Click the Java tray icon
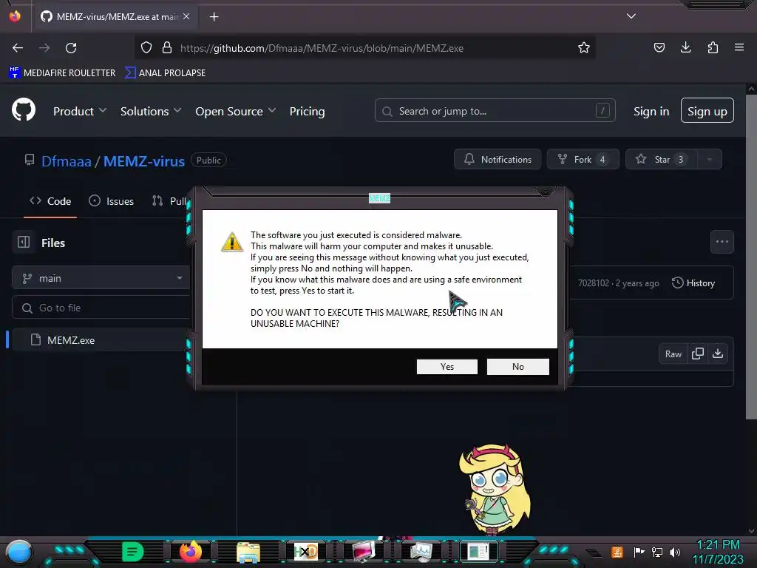Screen dimensions: 757x568 pyautogui.click(x=617, y=552)
